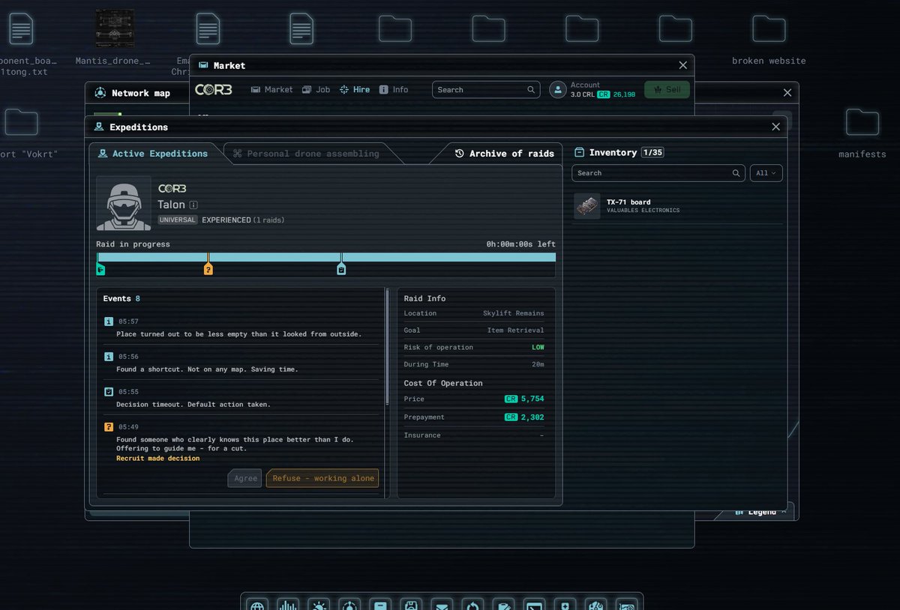The width and height of the screenshot is (900, 610).
Task: Open the Job tab in Market window
Action: pos(316,89)
